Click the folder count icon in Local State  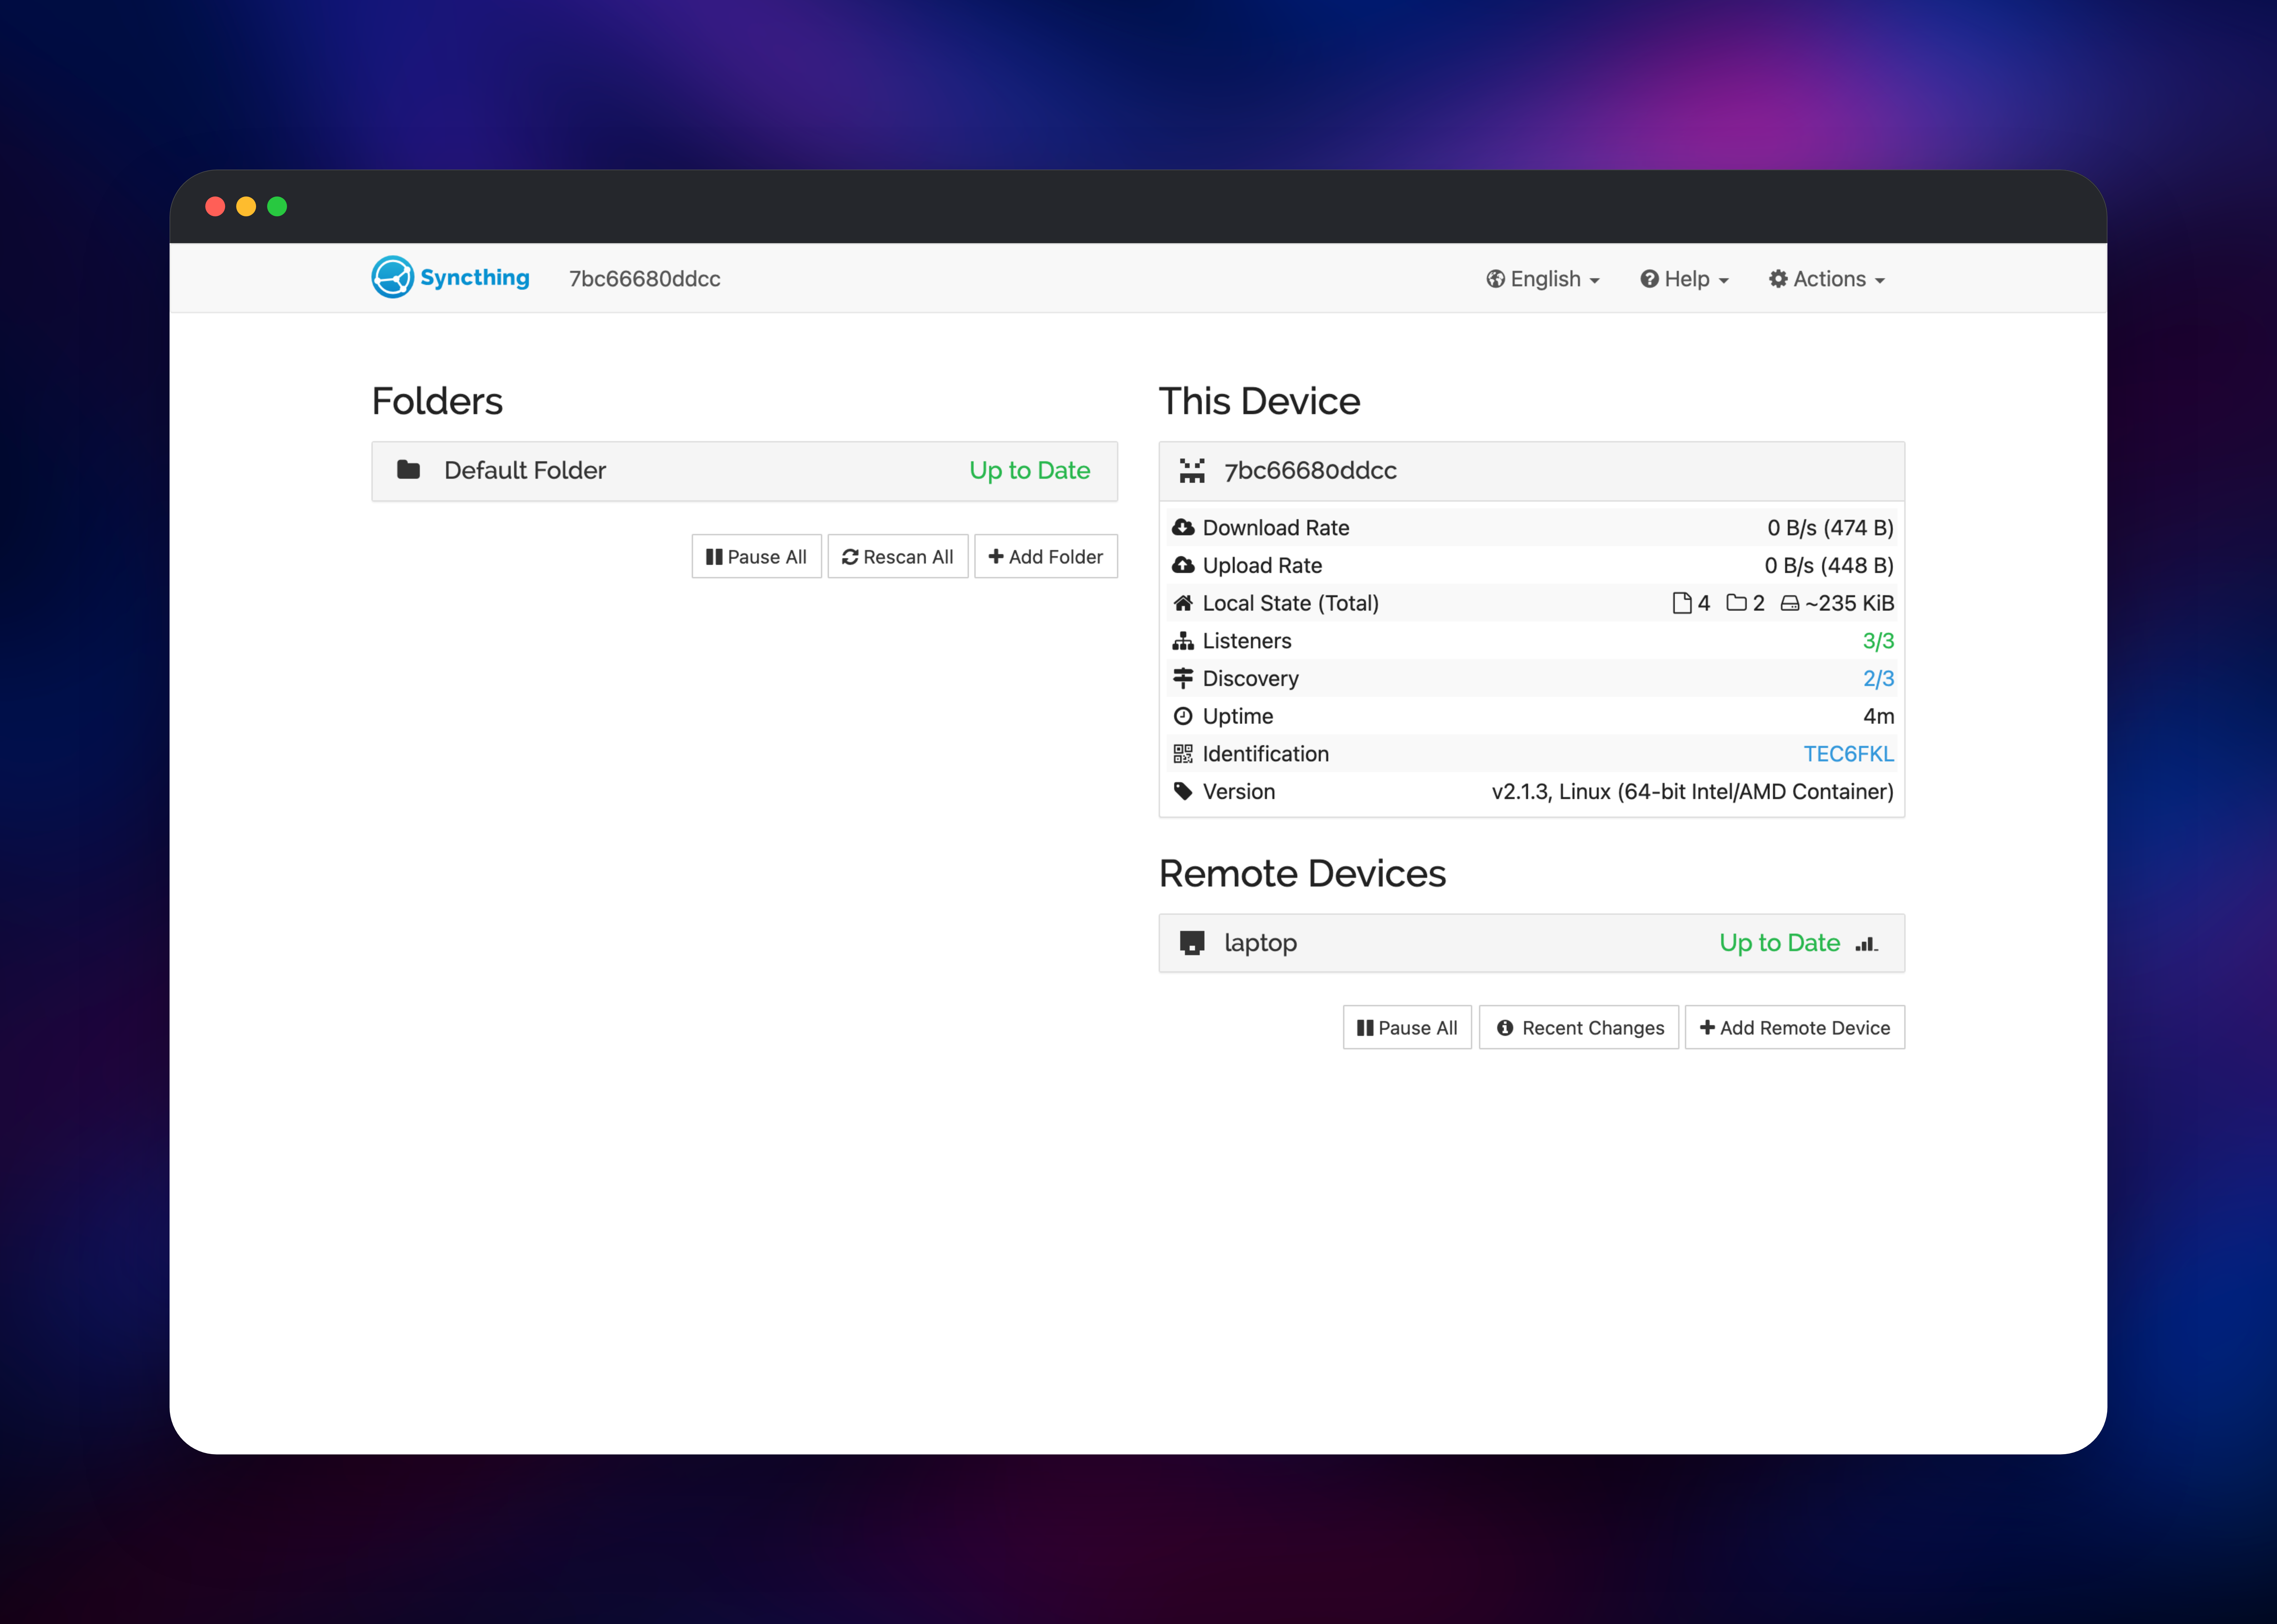click(1737, 603)
